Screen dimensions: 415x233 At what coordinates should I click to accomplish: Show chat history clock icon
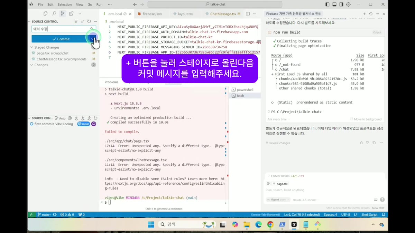coord(371,14)
